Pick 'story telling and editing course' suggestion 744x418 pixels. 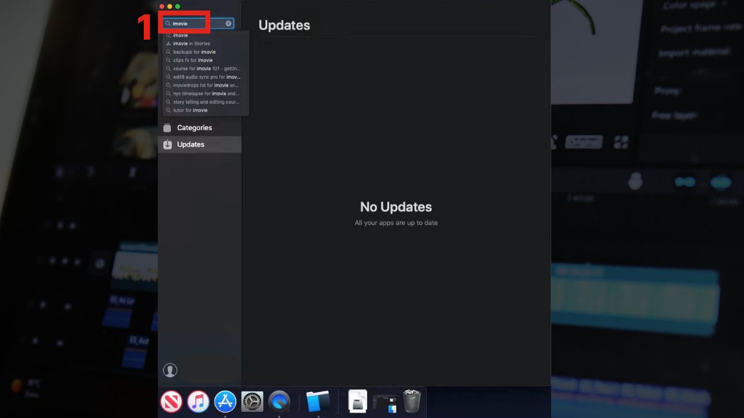pyautogui.click(x=206, y=102)
